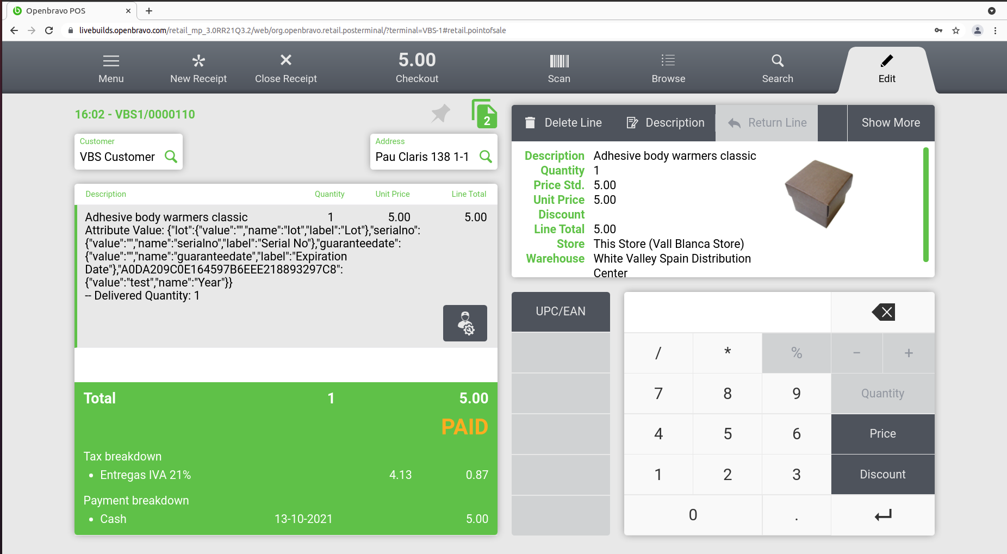Click the multiply asterisk key

(x=728, y=353)
